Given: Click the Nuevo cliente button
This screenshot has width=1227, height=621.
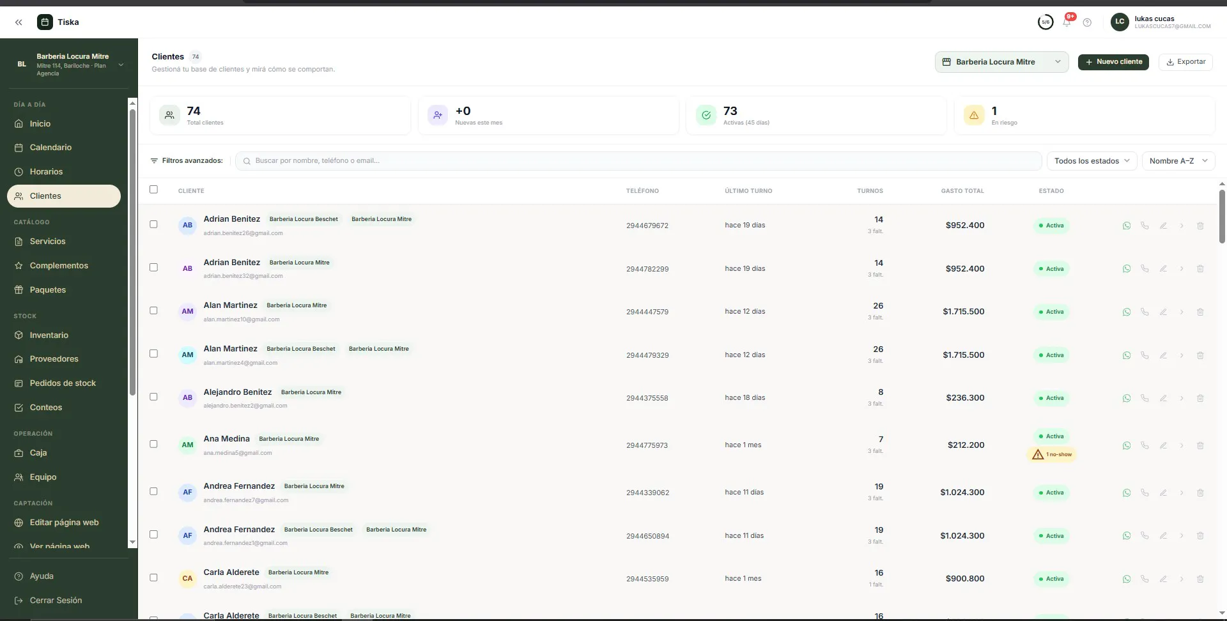Looking at the screenshot, I should tap(1113, 62).
